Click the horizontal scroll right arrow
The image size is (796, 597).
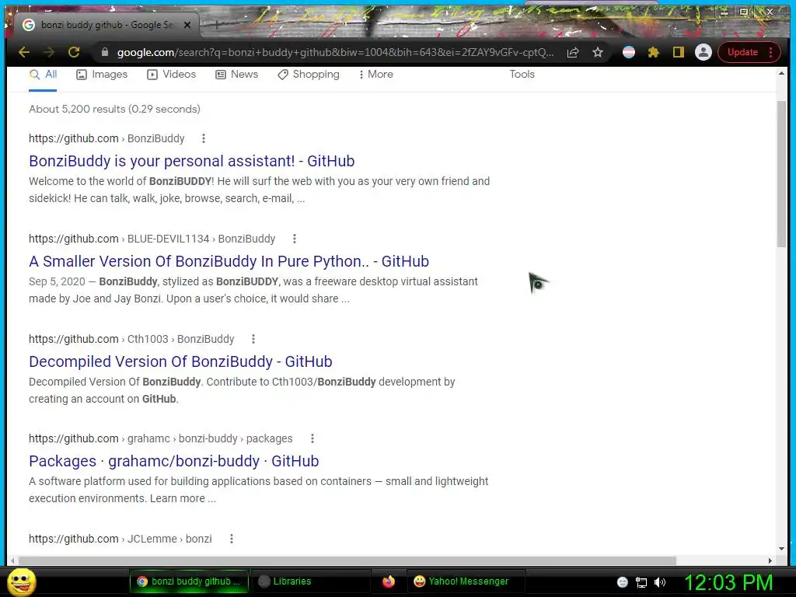click(x=770, y=560)
